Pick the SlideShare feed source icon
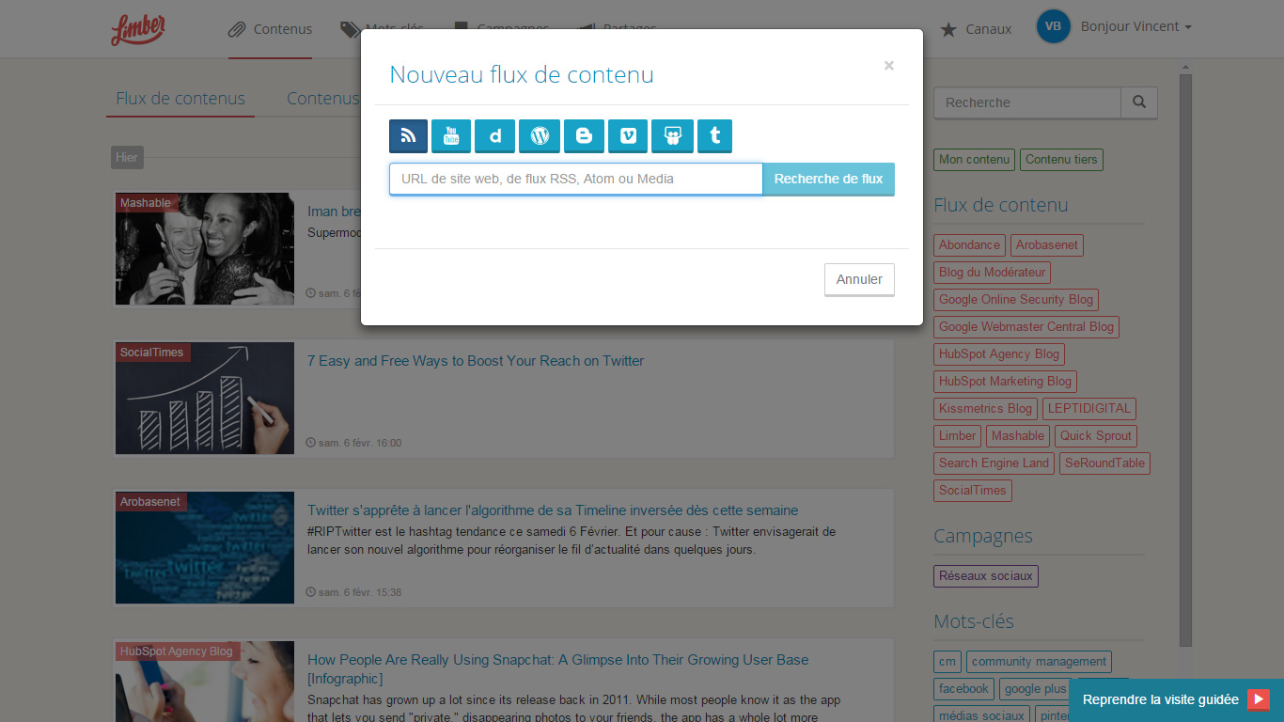The width and height of the screenshot is (1284, 722). pos(672,135)
